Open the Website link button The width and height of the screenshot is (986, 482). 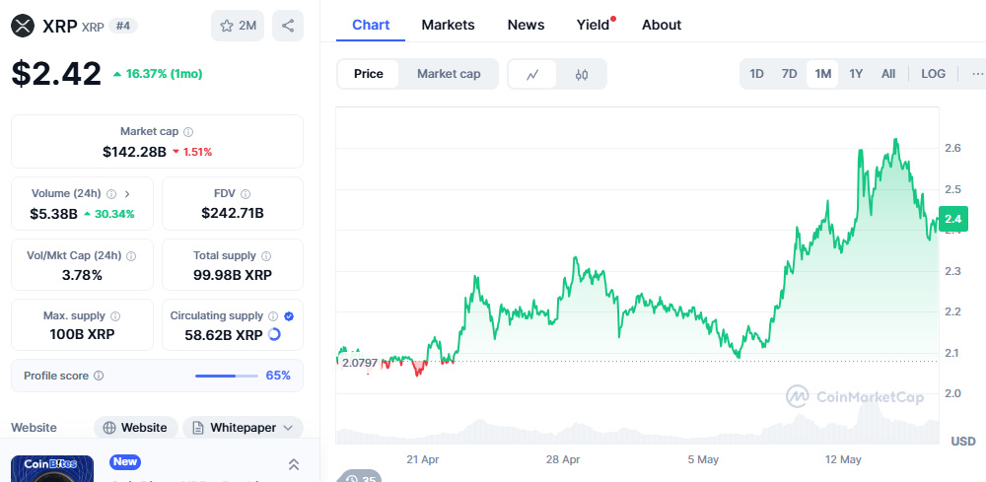(136, 428)
